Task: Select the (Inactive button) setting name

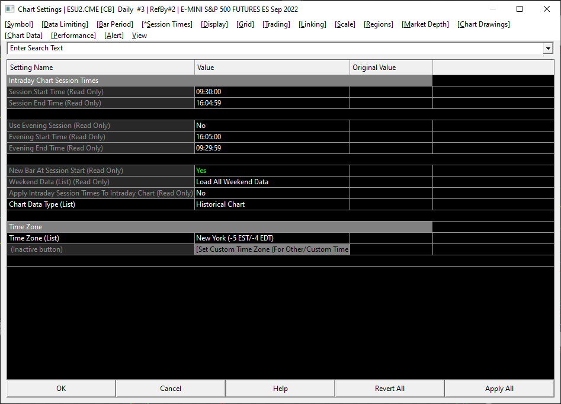Action: [101, 249]
